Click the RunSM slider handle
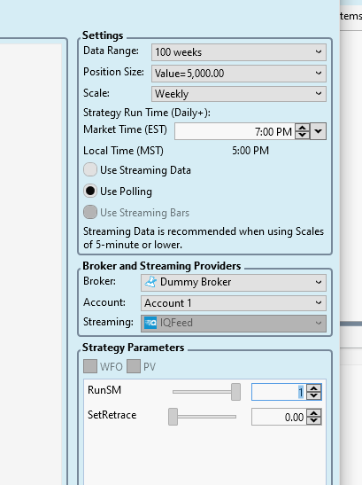The image size is (362, 485). pyautogui.click(x=235, y=392)
